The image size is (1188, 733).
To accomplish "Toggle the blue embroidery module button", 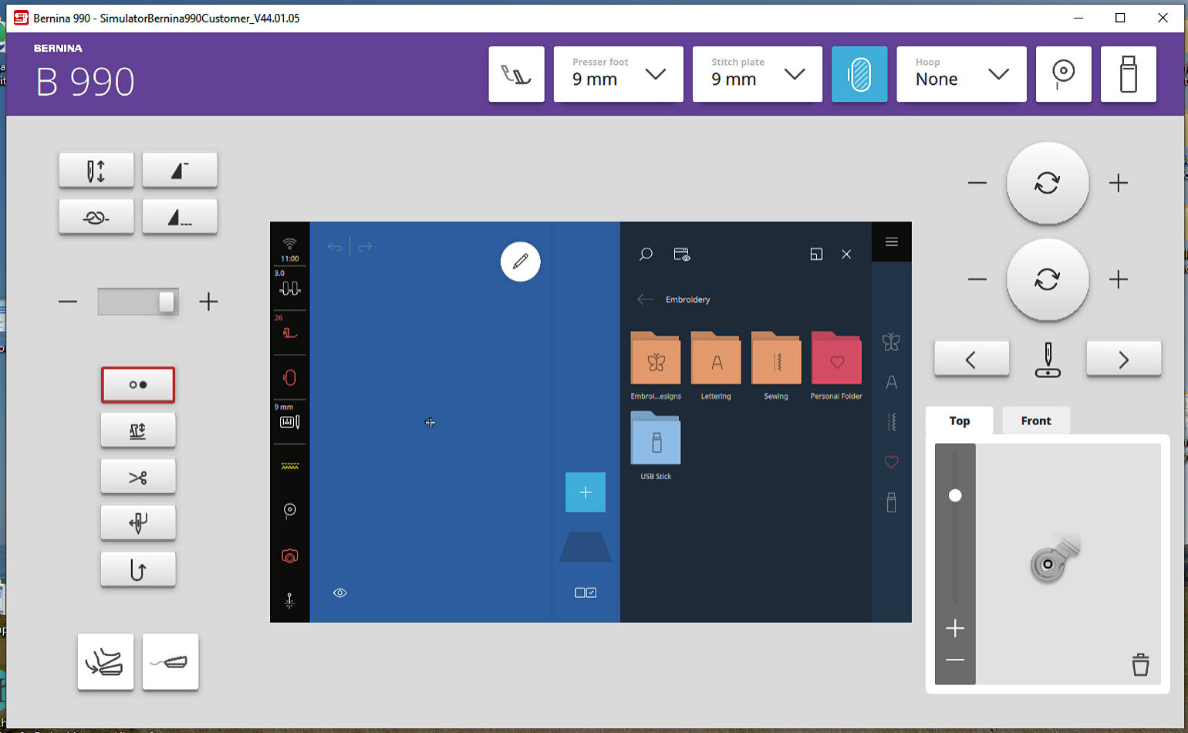I will pos(859,74).
